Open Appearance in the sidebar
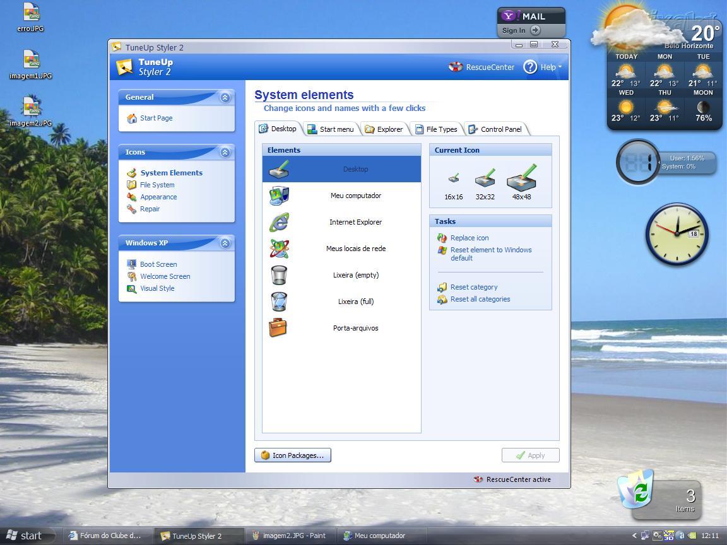This screenshot has height=545, width=727. click(x=158, y=197)
